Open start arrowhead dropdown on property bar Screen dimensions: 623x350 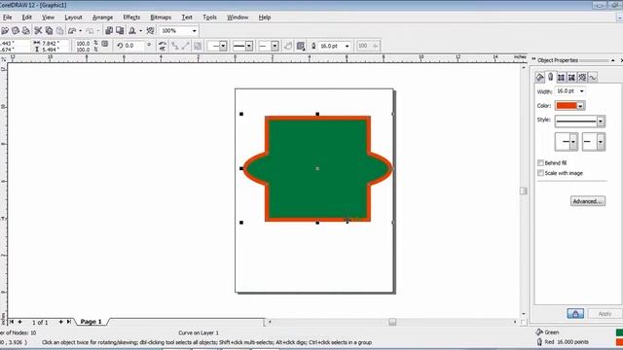tap(223, 46)
